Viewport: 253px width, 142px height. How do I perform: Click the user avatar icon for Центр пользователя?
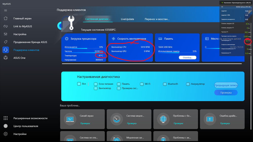6,126
